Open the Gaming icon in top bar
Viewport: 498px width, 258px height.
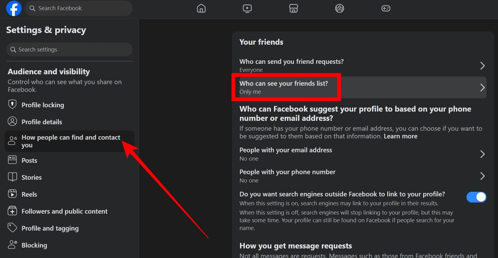386,8
